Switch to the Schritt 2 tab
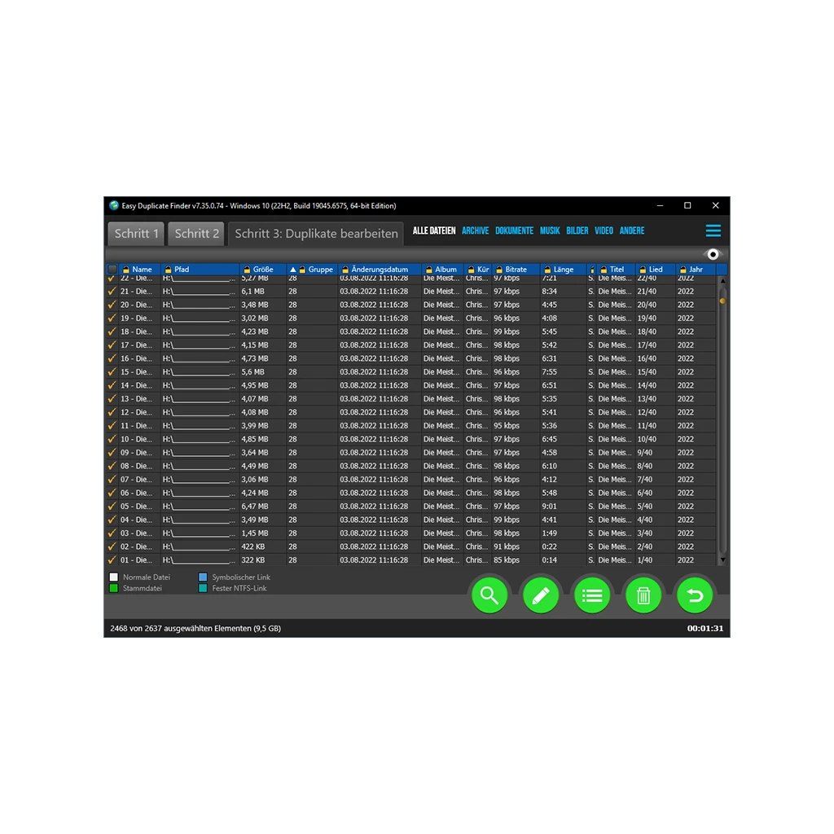The image size is (834, 834). click(x=196, y=234)
